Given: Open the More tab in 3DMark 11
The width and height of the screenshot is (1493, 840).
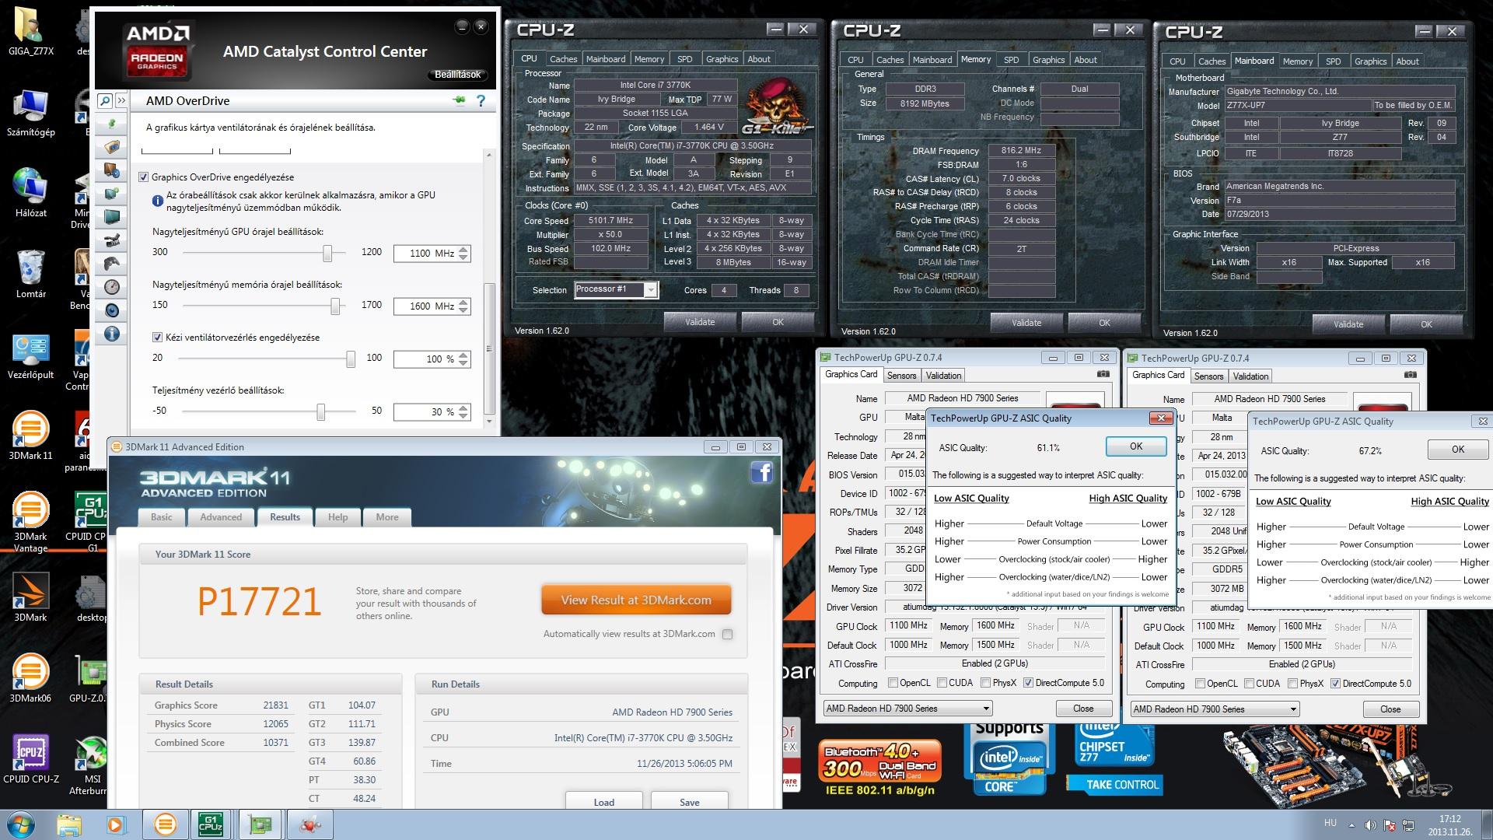Looking at the screenshot, I should 387,517.
